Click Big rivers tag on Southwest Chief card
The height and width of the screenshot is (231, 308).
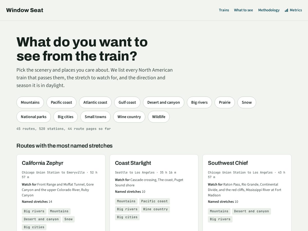tap(220, 219)
